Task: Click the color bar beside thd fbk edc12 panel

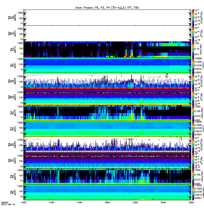Action: tap(193, 113)
